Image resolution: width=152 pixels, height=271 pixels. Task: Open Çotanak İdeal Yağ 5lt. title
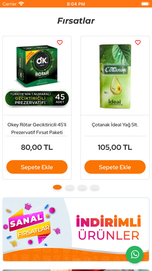click(x=115, y=125)
